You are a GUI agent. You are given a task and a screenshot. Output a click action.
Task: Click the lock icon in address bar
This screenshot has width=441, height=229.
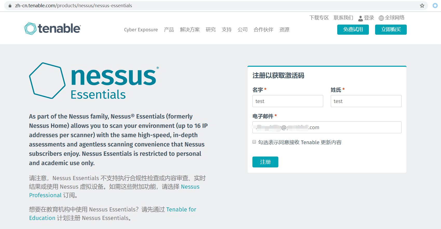pos(10,6)
